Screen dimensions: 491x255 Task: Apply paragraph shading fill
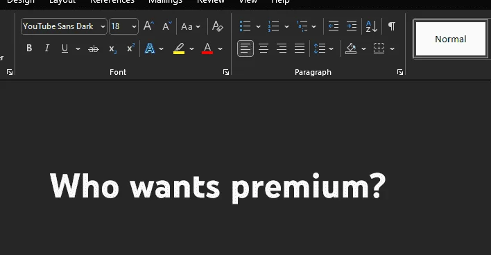tap(351, 49)
